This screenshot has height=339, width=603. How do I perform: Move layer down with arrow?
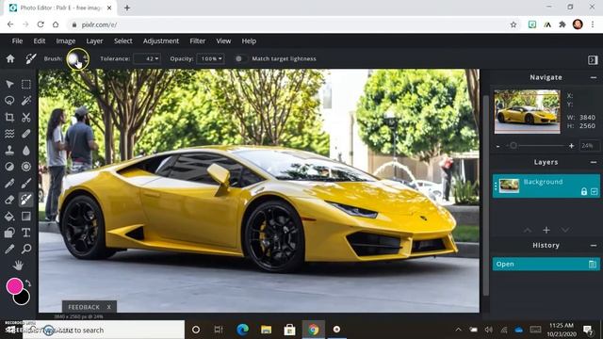565,230
